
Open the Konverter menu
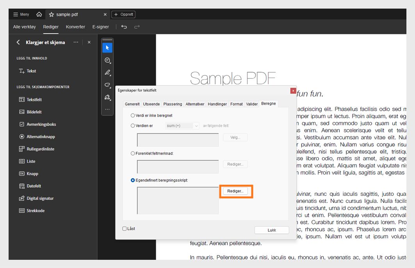pyautogui.click(x=75, y=27)
